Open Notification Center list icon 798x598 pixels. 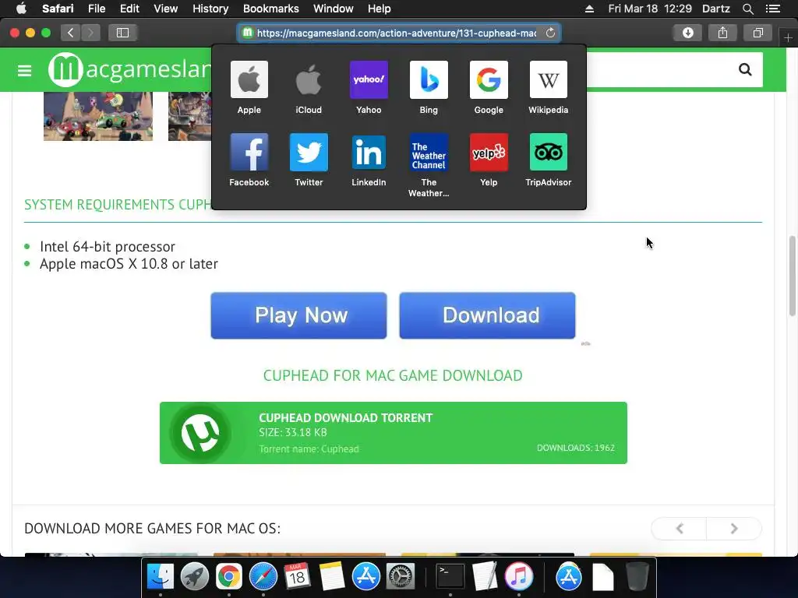(772, 9)
